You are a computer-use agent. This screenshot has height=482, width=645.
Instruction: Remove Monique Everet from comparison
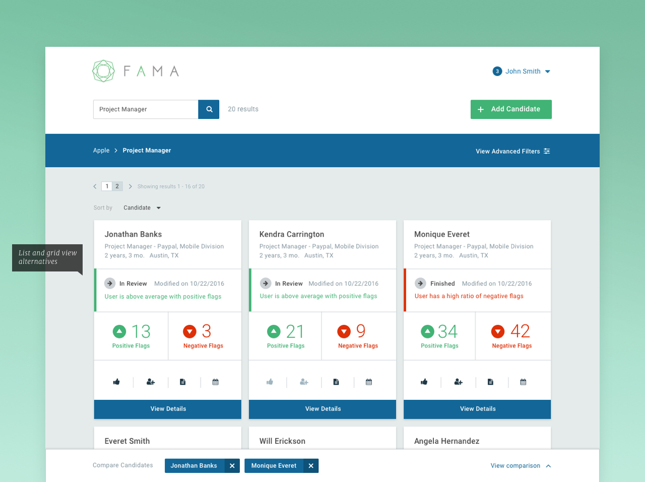tap(311, 466)
